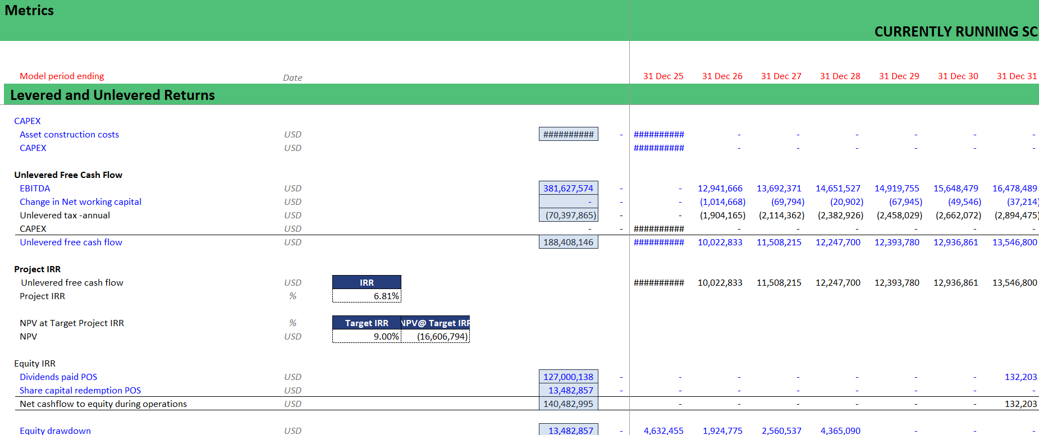Image resolution: width=1039 pixels, height=435 pixels.
Task: Click the Net cashflow to equity total 140,482,995
Action: 568,404
